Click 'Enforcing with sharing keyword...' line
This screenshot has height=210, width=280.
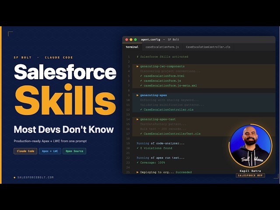(169, 100)
